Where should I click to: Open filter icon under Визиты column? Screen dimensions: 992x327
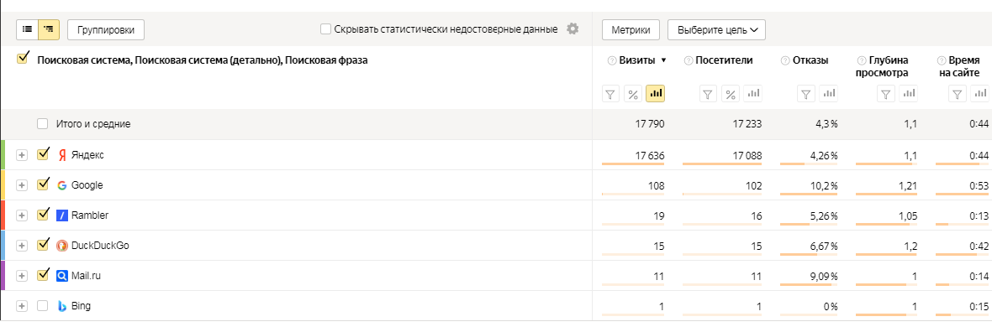coord(610,94)
